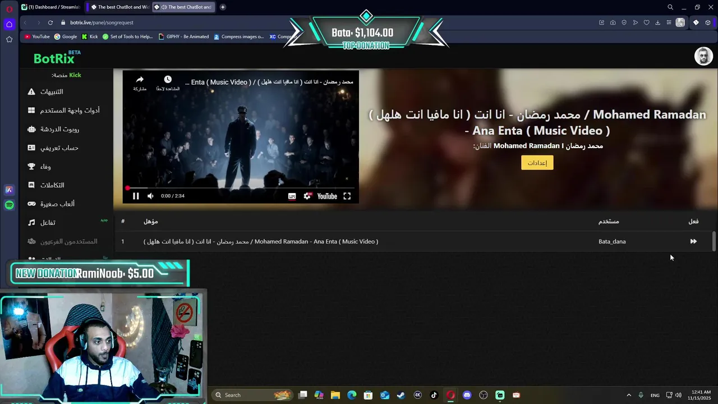The height and width of the screenshot is (404, 718).
Task: Open browser downloads icon
Action: (657, 22)
